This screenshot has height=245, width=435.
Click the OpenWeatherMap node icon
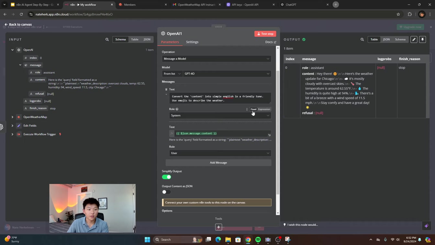click(x=19, y=117)
